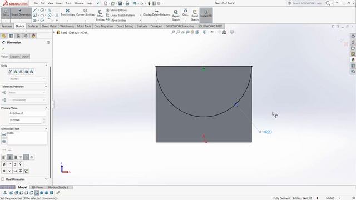Center justify the dimension text
This screenshot has width=356, height=200.
[x=9, y=157]
